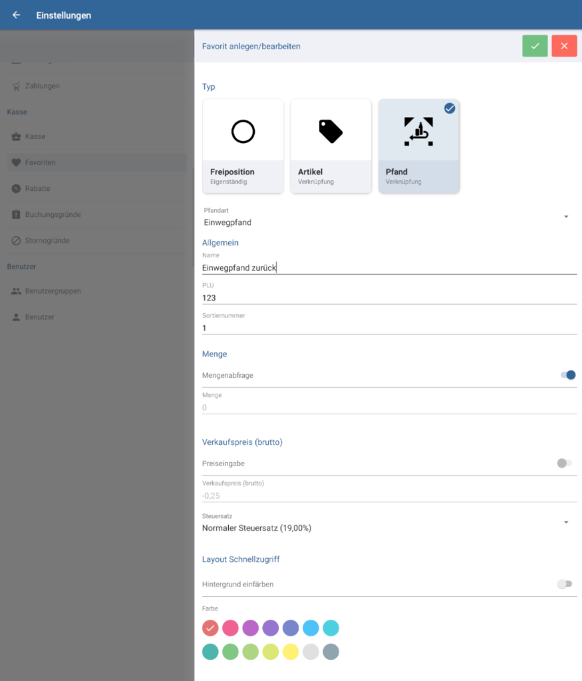Open Buchungsgründe menu entry

click(x=53, y=215)
